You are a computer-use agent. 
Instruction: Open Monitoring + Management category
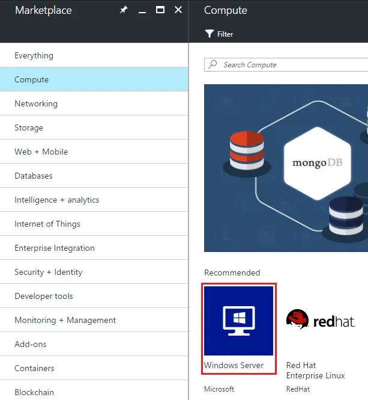coord(94,320)
